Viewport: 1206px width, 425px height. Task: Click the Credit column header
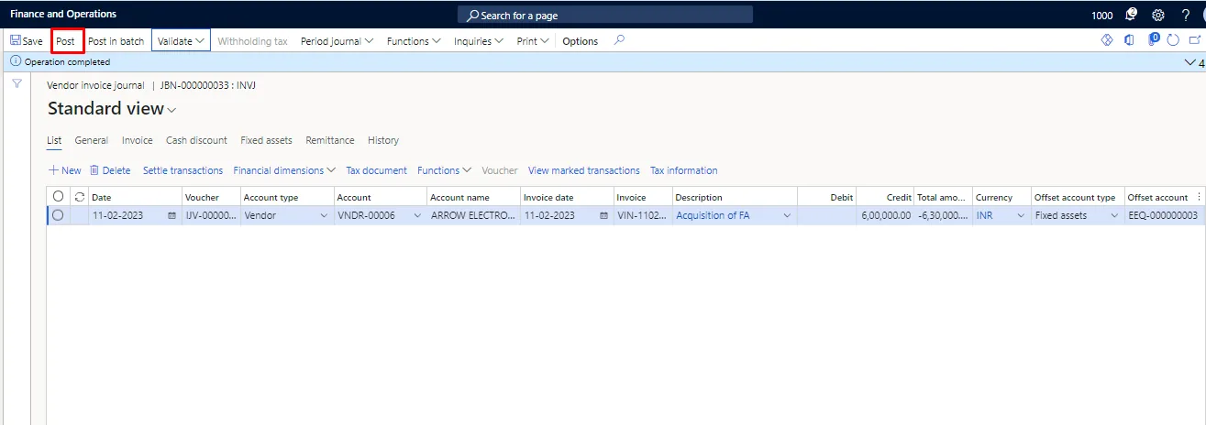886,197
